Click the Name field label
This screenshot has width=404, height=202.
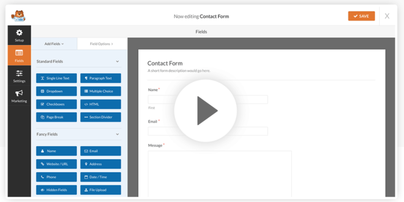153,90
